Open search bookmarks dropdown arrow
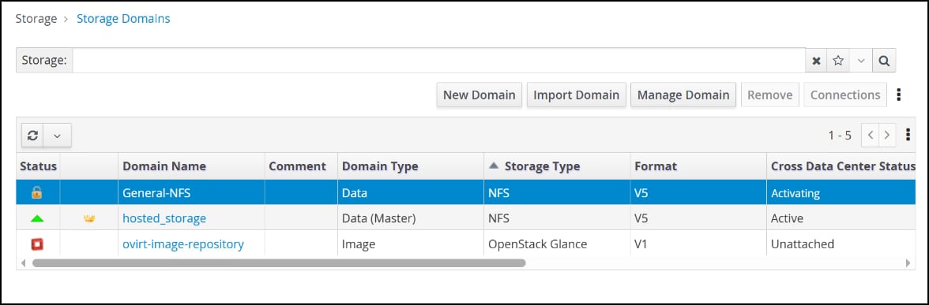Viewport: 929px width, 305px height. (x=861, y=60)
